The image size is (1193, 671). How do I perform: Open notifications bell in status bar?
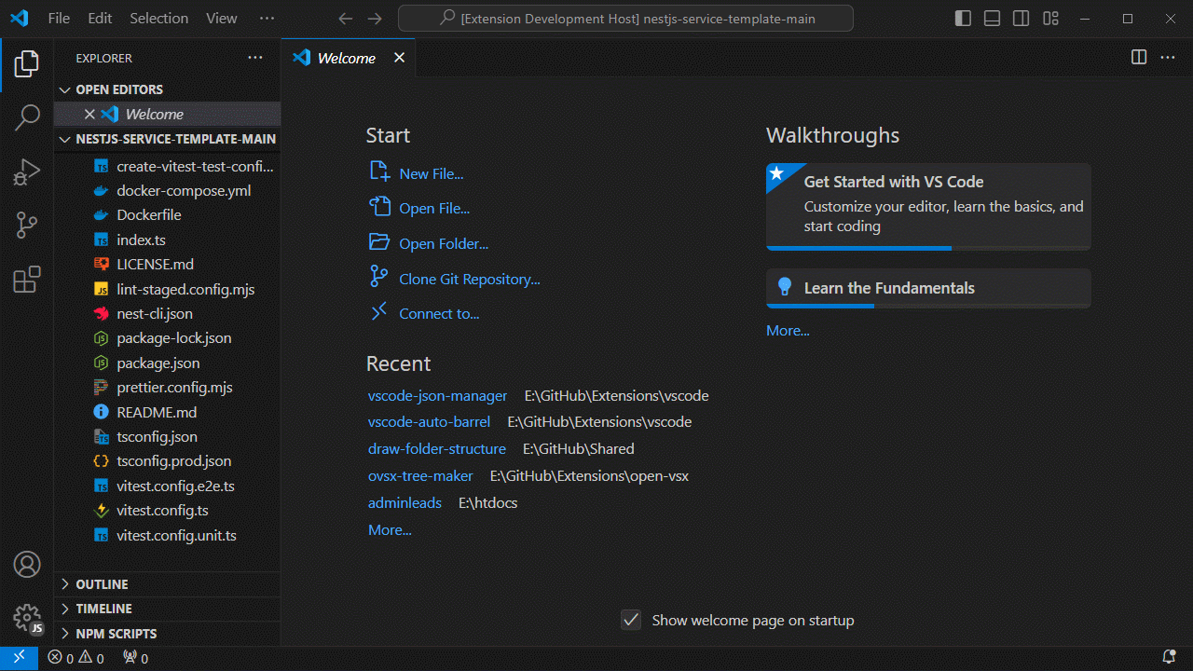click(x=1169, y=658)
